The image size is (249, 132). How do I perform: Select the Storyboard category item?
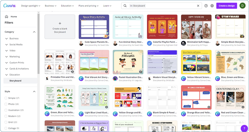20,81
